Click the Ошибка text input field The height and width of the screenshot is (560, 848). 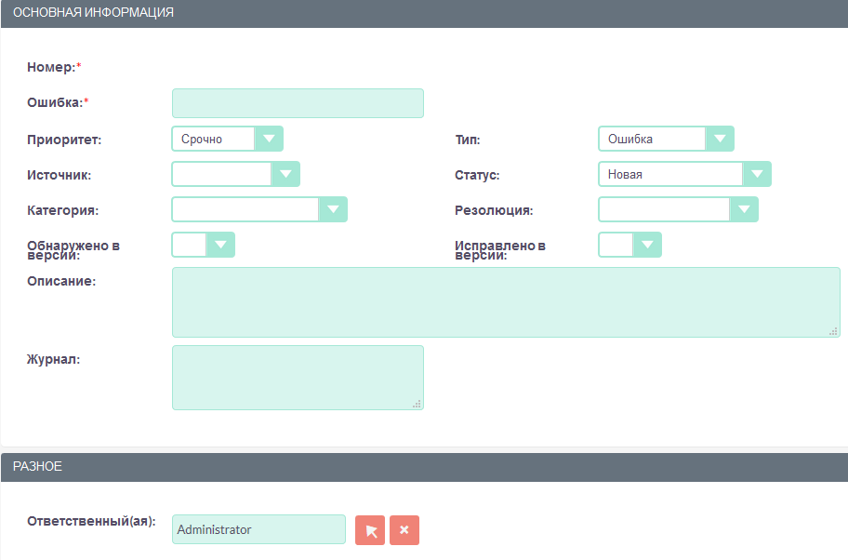[x=298, y=103]
